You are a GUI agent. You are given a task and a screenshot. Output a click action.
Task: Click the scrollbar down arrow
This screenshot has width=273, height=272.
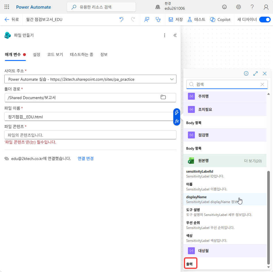(268, 267)
